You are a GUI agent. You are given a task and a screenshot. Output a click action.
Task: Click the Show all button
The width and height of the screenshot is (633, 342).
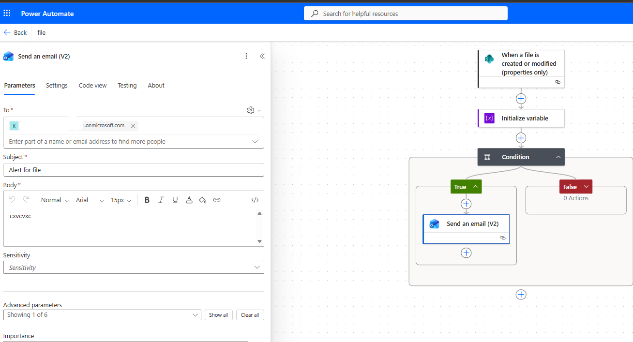tap(219, 315)
